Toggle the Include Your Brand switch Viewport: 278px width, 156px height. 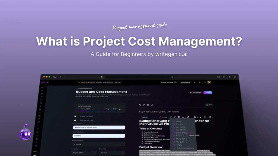[76, 116]
